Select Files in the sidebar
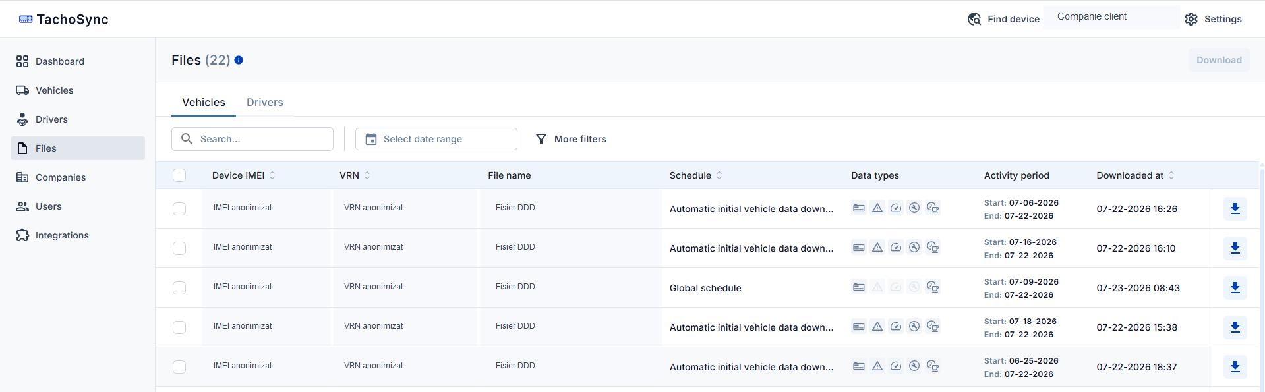Viewport: 1265px width, 392px height. click(78, 148)
